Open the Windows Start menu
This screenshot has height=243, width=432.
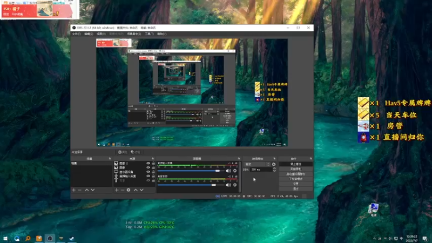click(5, 238)
